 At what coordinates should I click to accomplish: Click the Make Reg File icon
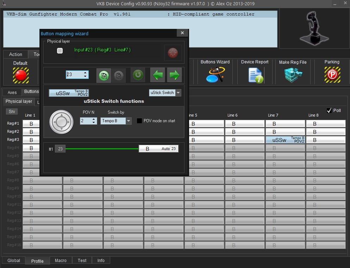293,75
